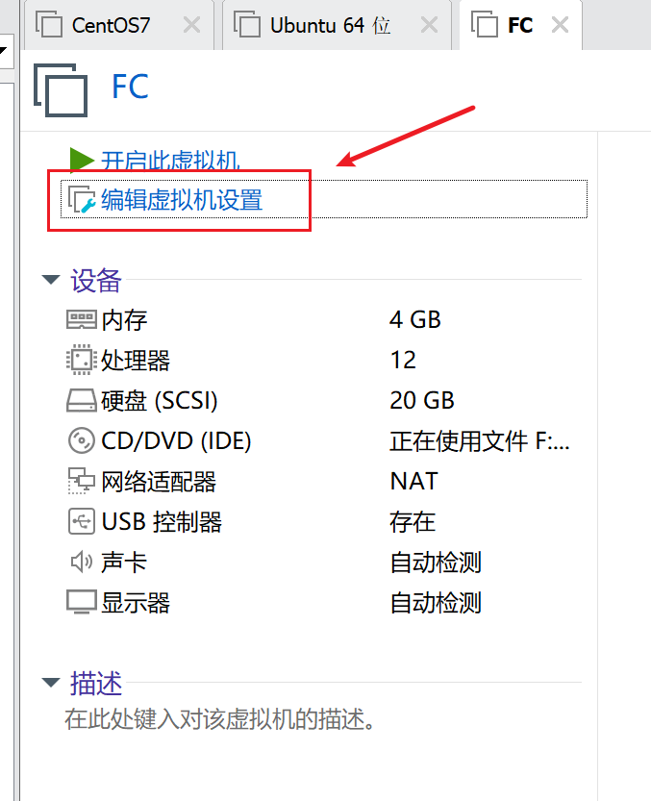This screenshot has width=651, height=801.
Task: Select the processor (处理器) chip icon
Action: (x=81, y=360)
